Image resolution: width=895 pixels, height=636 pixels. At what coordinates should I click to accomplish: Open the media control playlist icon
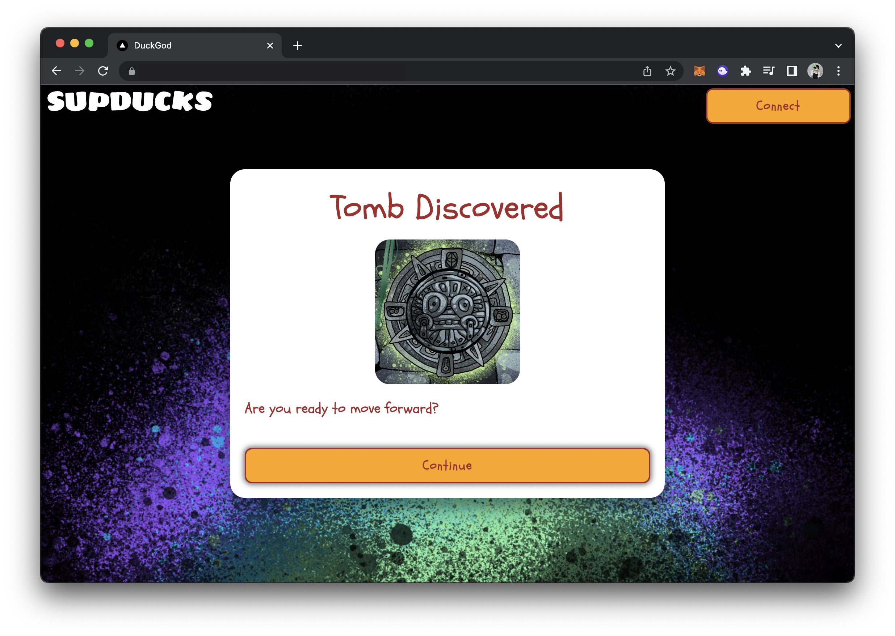(769, 71)
